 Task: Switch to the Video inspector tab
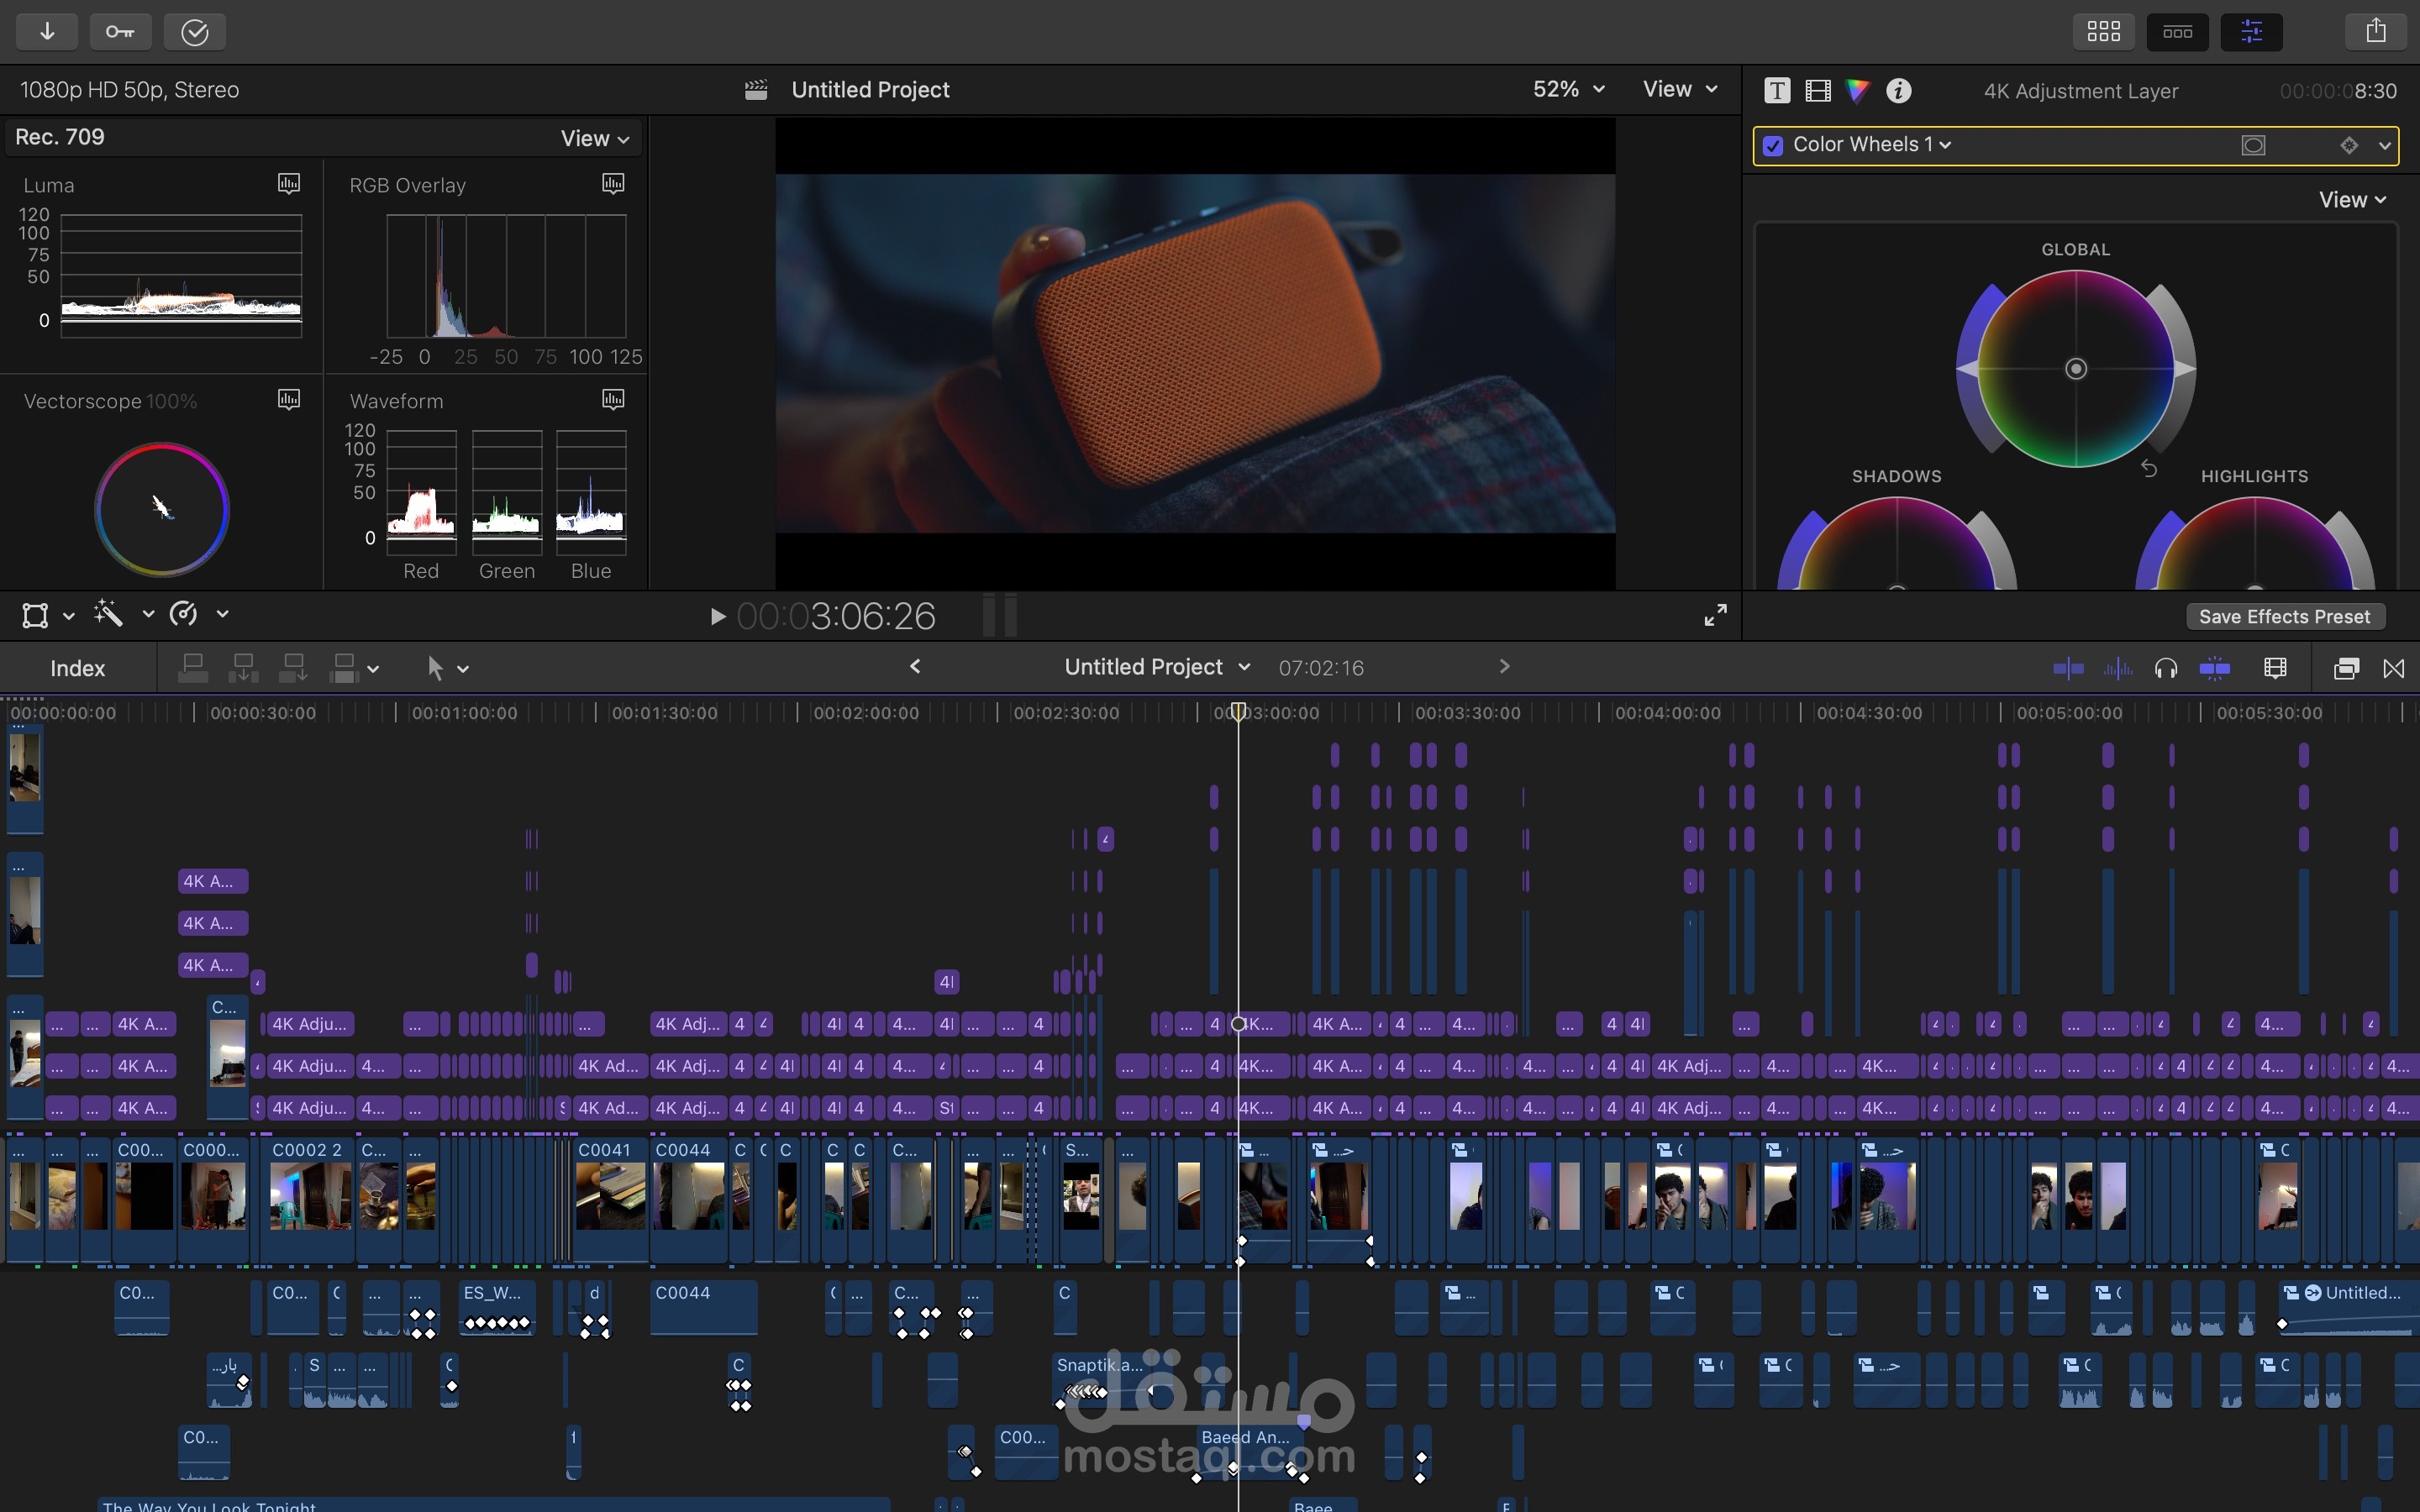[x=1818, y=91]
